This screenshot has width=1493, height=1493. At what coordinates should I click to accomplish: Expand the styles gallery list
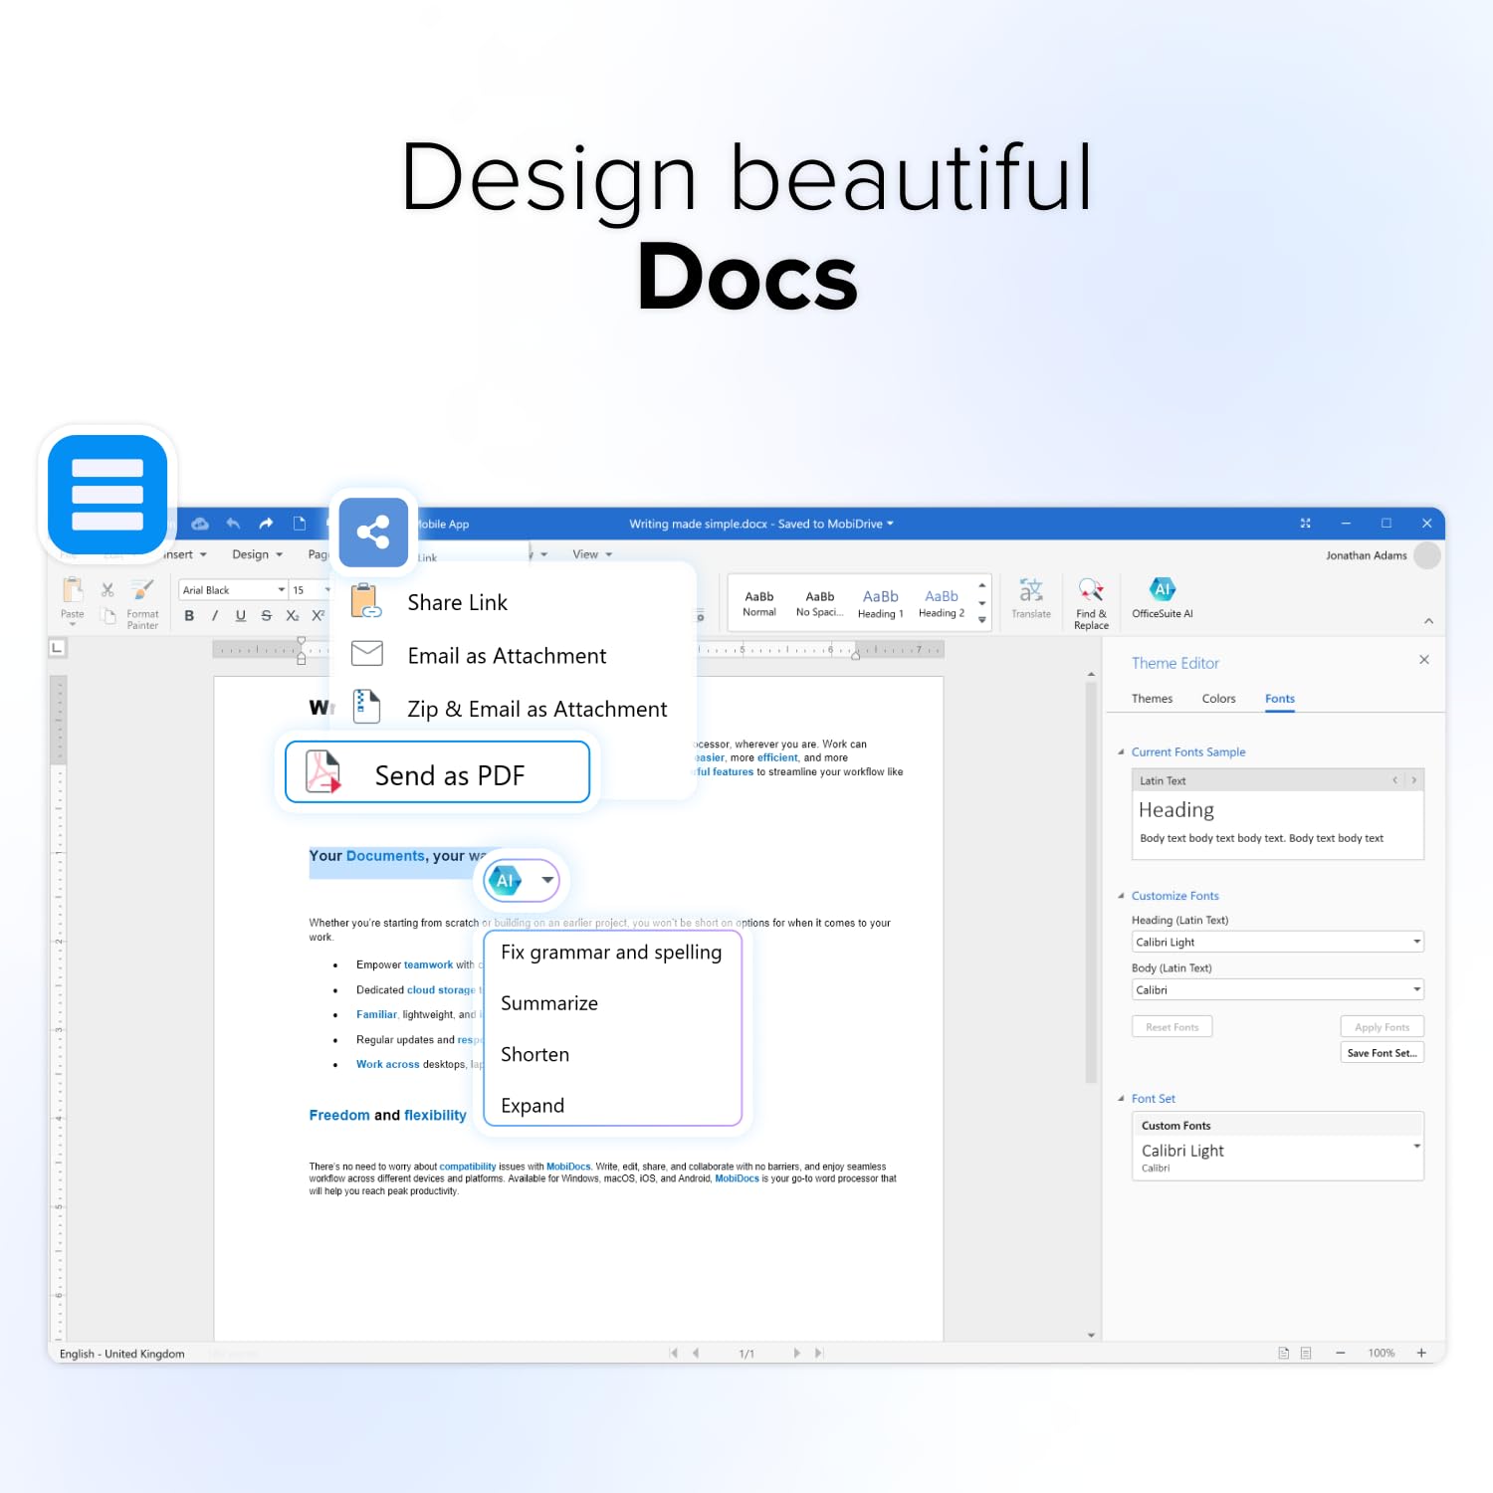tap(982, 620)
